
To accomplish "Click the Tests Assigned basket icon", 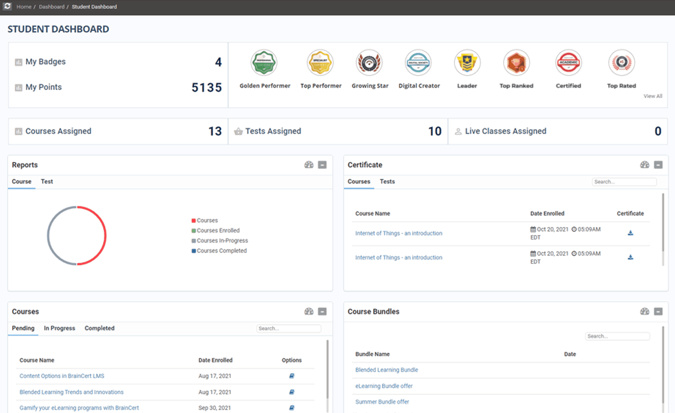I will (x=238, y=131).
